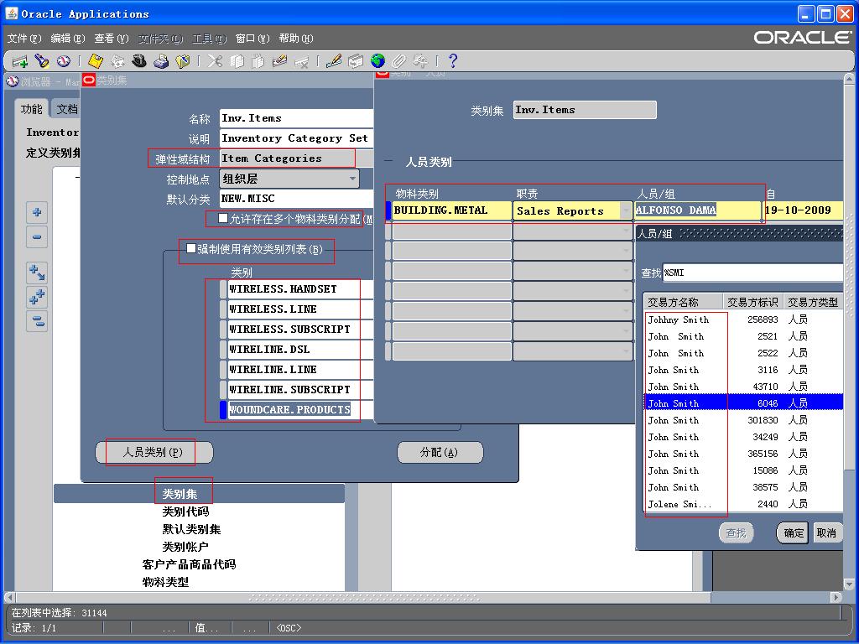859x644 pixels.
Task: Click the 人员/组 ALFONSO DAMA field
Action: point(697,210)
